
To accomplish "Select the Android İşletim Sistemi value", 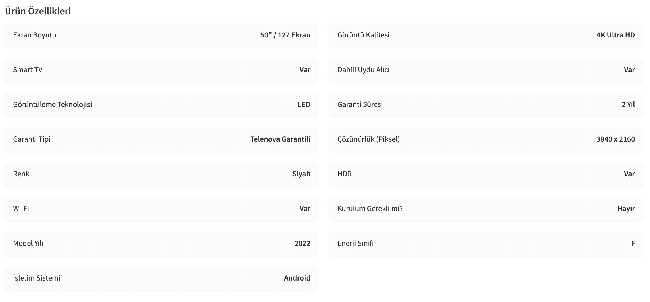I will [x=297, y=278].
